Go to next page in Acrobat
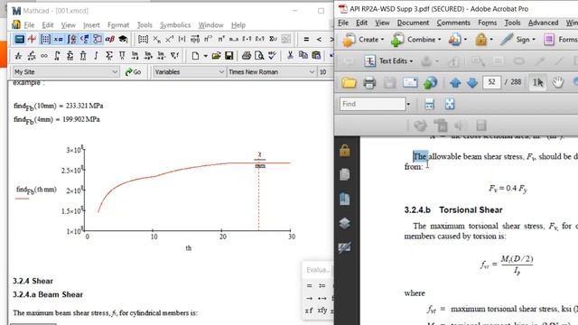 click(x=472, y=82)
